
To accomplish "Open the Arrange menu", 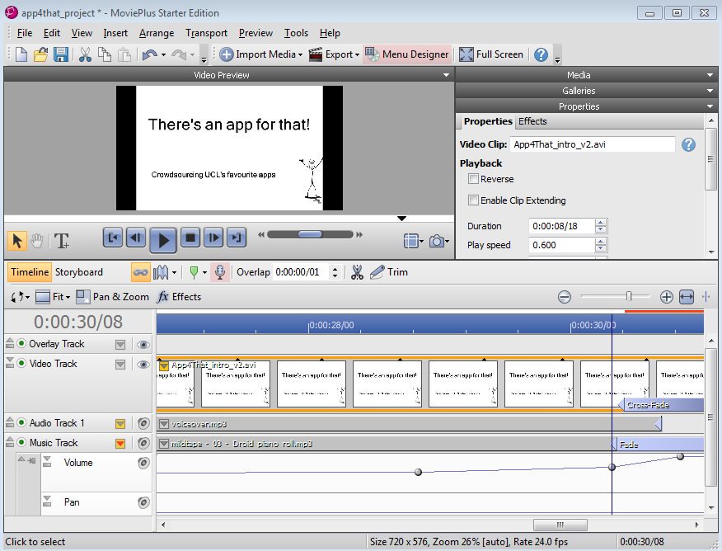I will 157,33.
